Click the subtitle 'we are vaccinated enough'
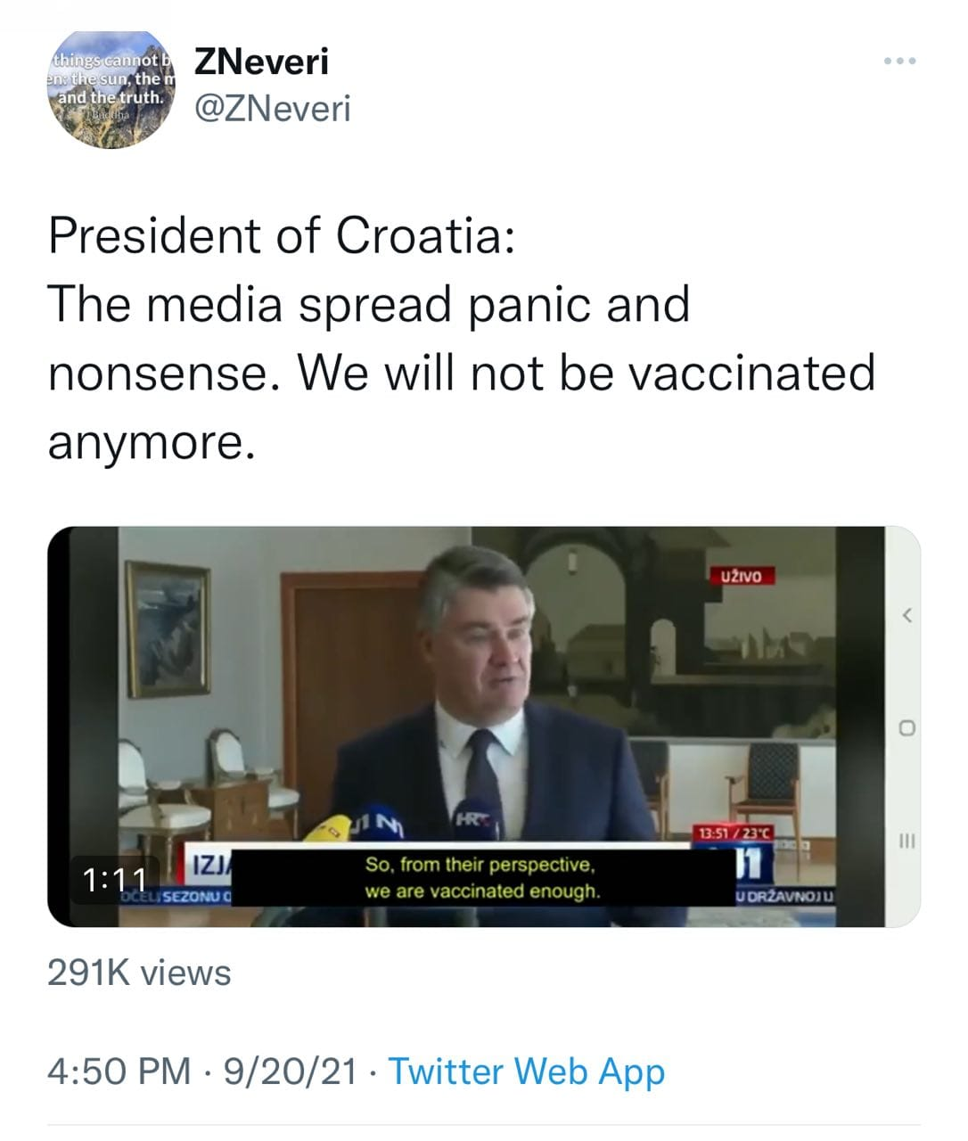The height and width of the screenshot is (1141, 968). (482, 891)
